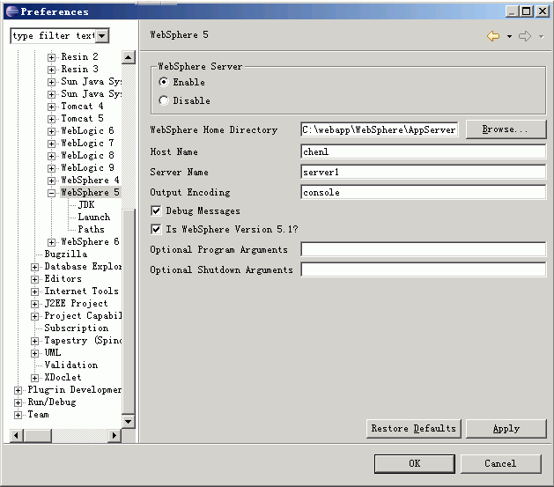The height and width of the screenshot is (487, 554).
Task: Select the Bugzilla tree item
Action: pyautogui.click(x=66, y=255)
